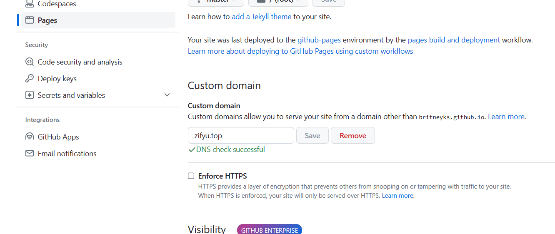Click the custom domain text field
The width and height of the screenshot is (555, 234).
tap(241, 136)
